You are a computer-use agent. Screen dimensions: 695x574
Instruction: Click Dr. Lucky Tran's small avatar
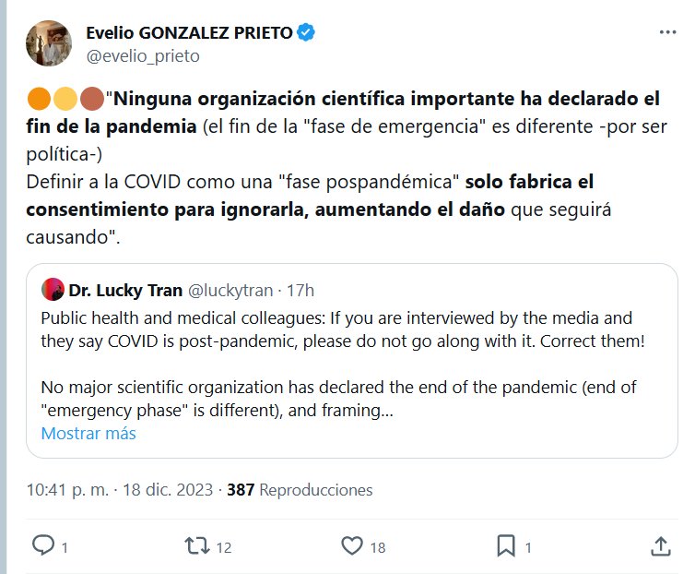[x=53, y=290]
